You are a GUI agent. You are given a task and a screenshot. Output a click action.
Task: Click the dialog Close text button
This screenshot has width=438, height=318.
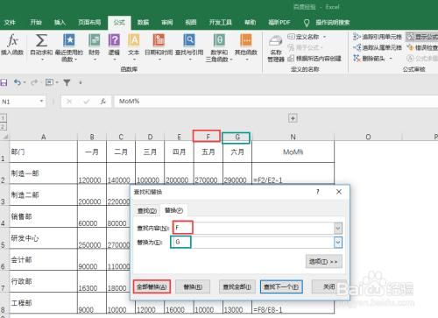tap(329, 286)
